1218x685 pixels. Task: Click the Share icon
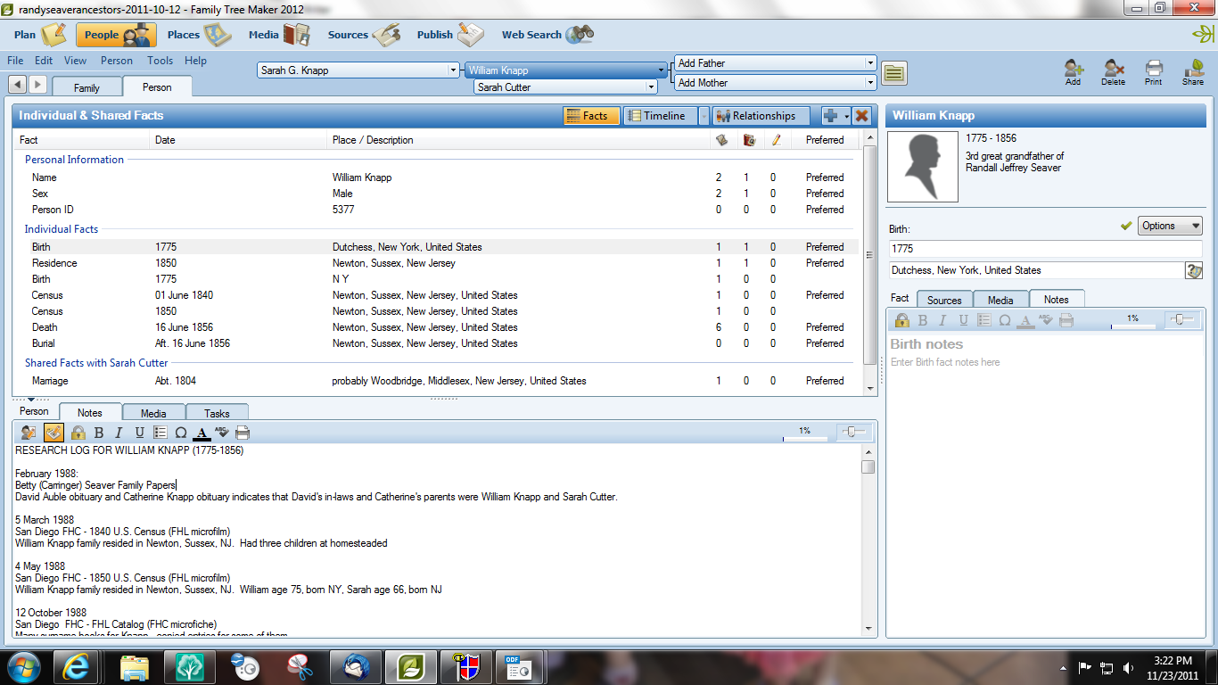click(x=1193, y=71)
